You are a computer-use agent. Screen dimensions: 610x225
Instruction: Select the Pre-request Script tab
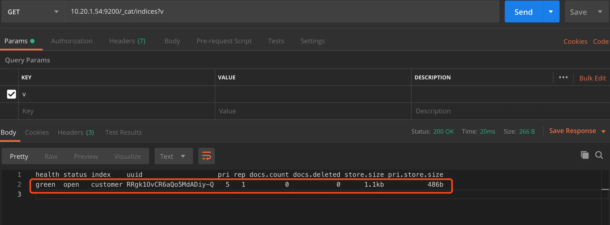[x=224, y=41]
